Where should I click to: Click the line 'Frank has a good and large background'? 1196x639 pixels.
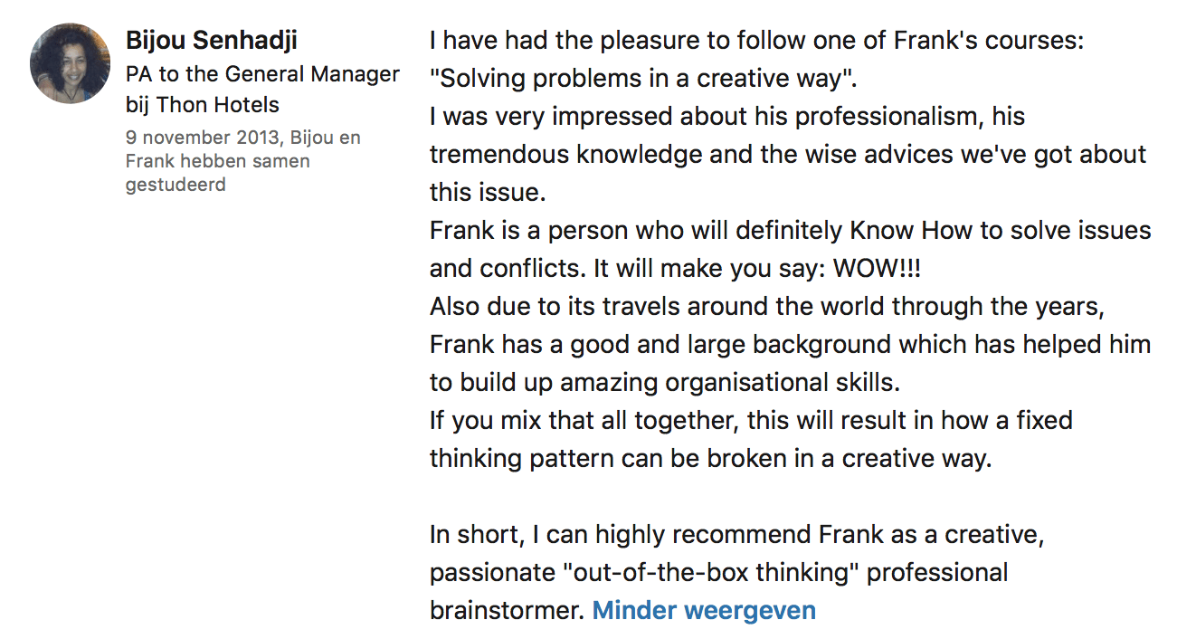[790, 345]
